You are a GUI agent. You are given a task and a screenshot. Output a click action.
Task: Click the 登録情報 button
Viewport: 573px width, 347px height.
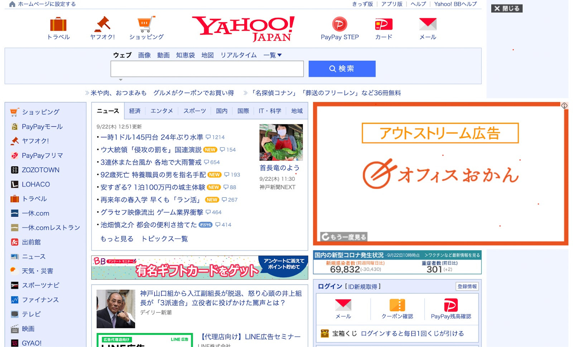[x=467, y=287]
